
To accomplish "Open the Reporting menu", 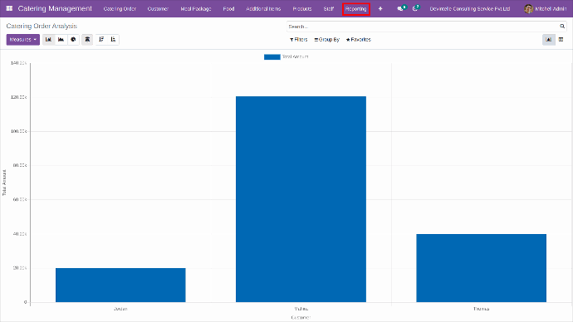I will pyautogui.click(x=356, y=9).
